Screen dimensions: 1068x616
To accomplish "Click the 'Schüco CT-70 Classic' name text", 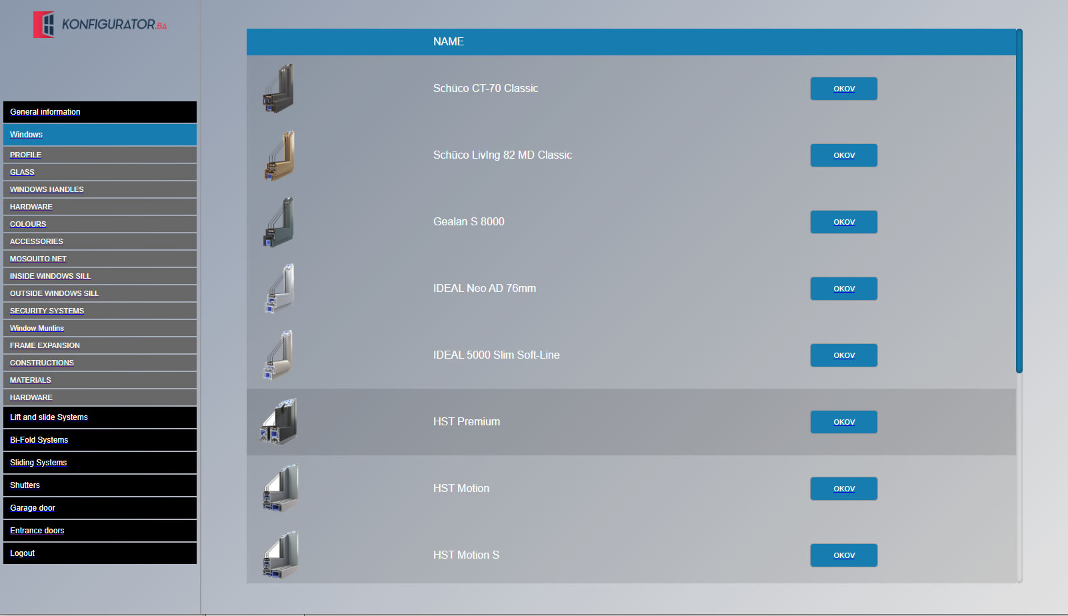I will pyautogui.click(x=485, y=88).
